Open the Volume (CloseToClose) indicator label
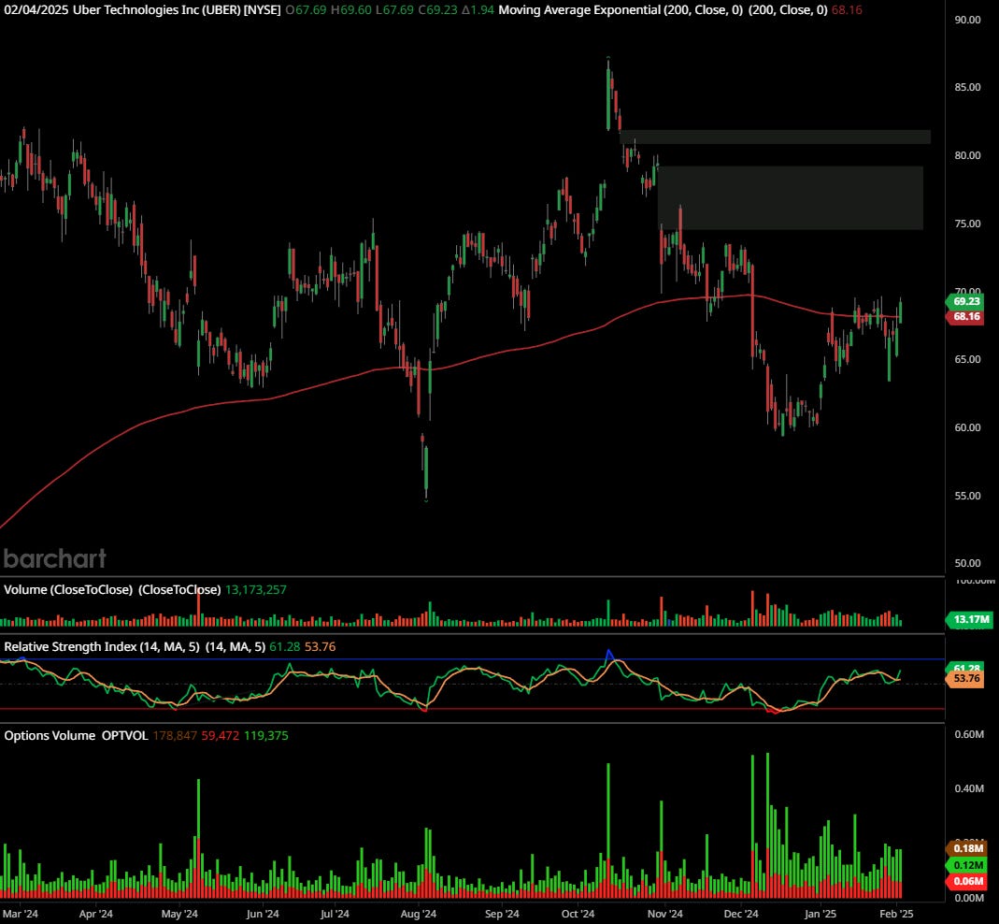The height and width of the screenshot is (924, 999). (x=112, y=590)
